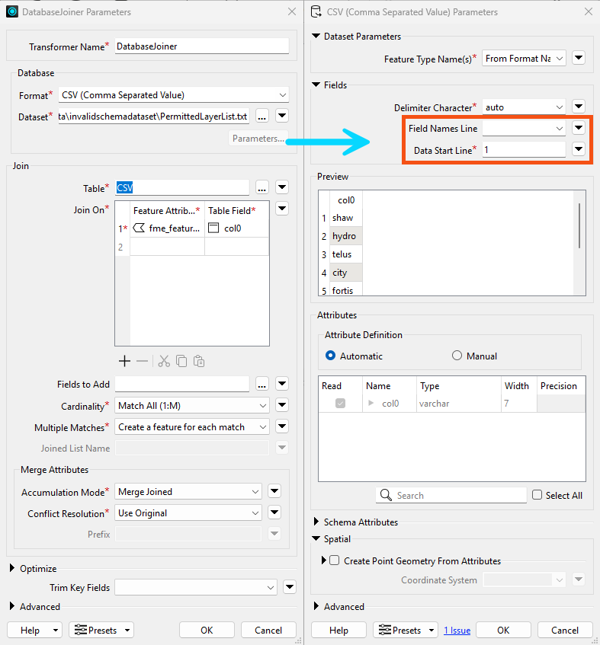Viewport: 600px width, 645px height.
Task: Open Multiple Matches options arrow menu
Action: (282, 426)
